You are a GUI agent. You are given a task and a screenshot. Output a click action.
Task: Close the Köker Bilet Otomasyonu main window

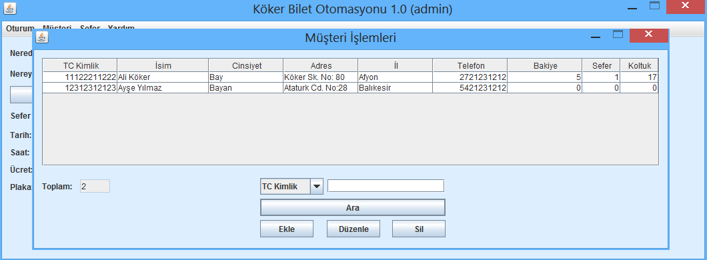pos(685,6)
